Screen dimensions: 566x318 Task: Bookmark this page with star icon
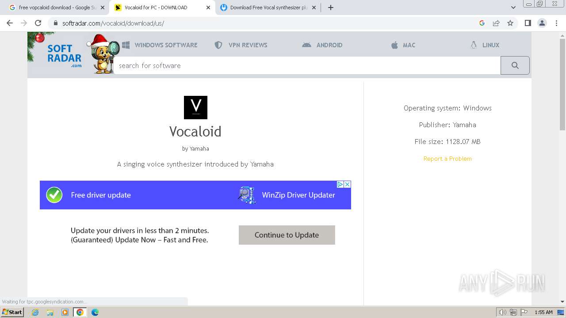coord(510,23)
